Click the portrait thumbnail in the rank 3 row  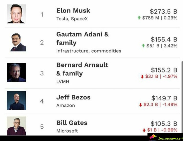(x=16, y=73)
